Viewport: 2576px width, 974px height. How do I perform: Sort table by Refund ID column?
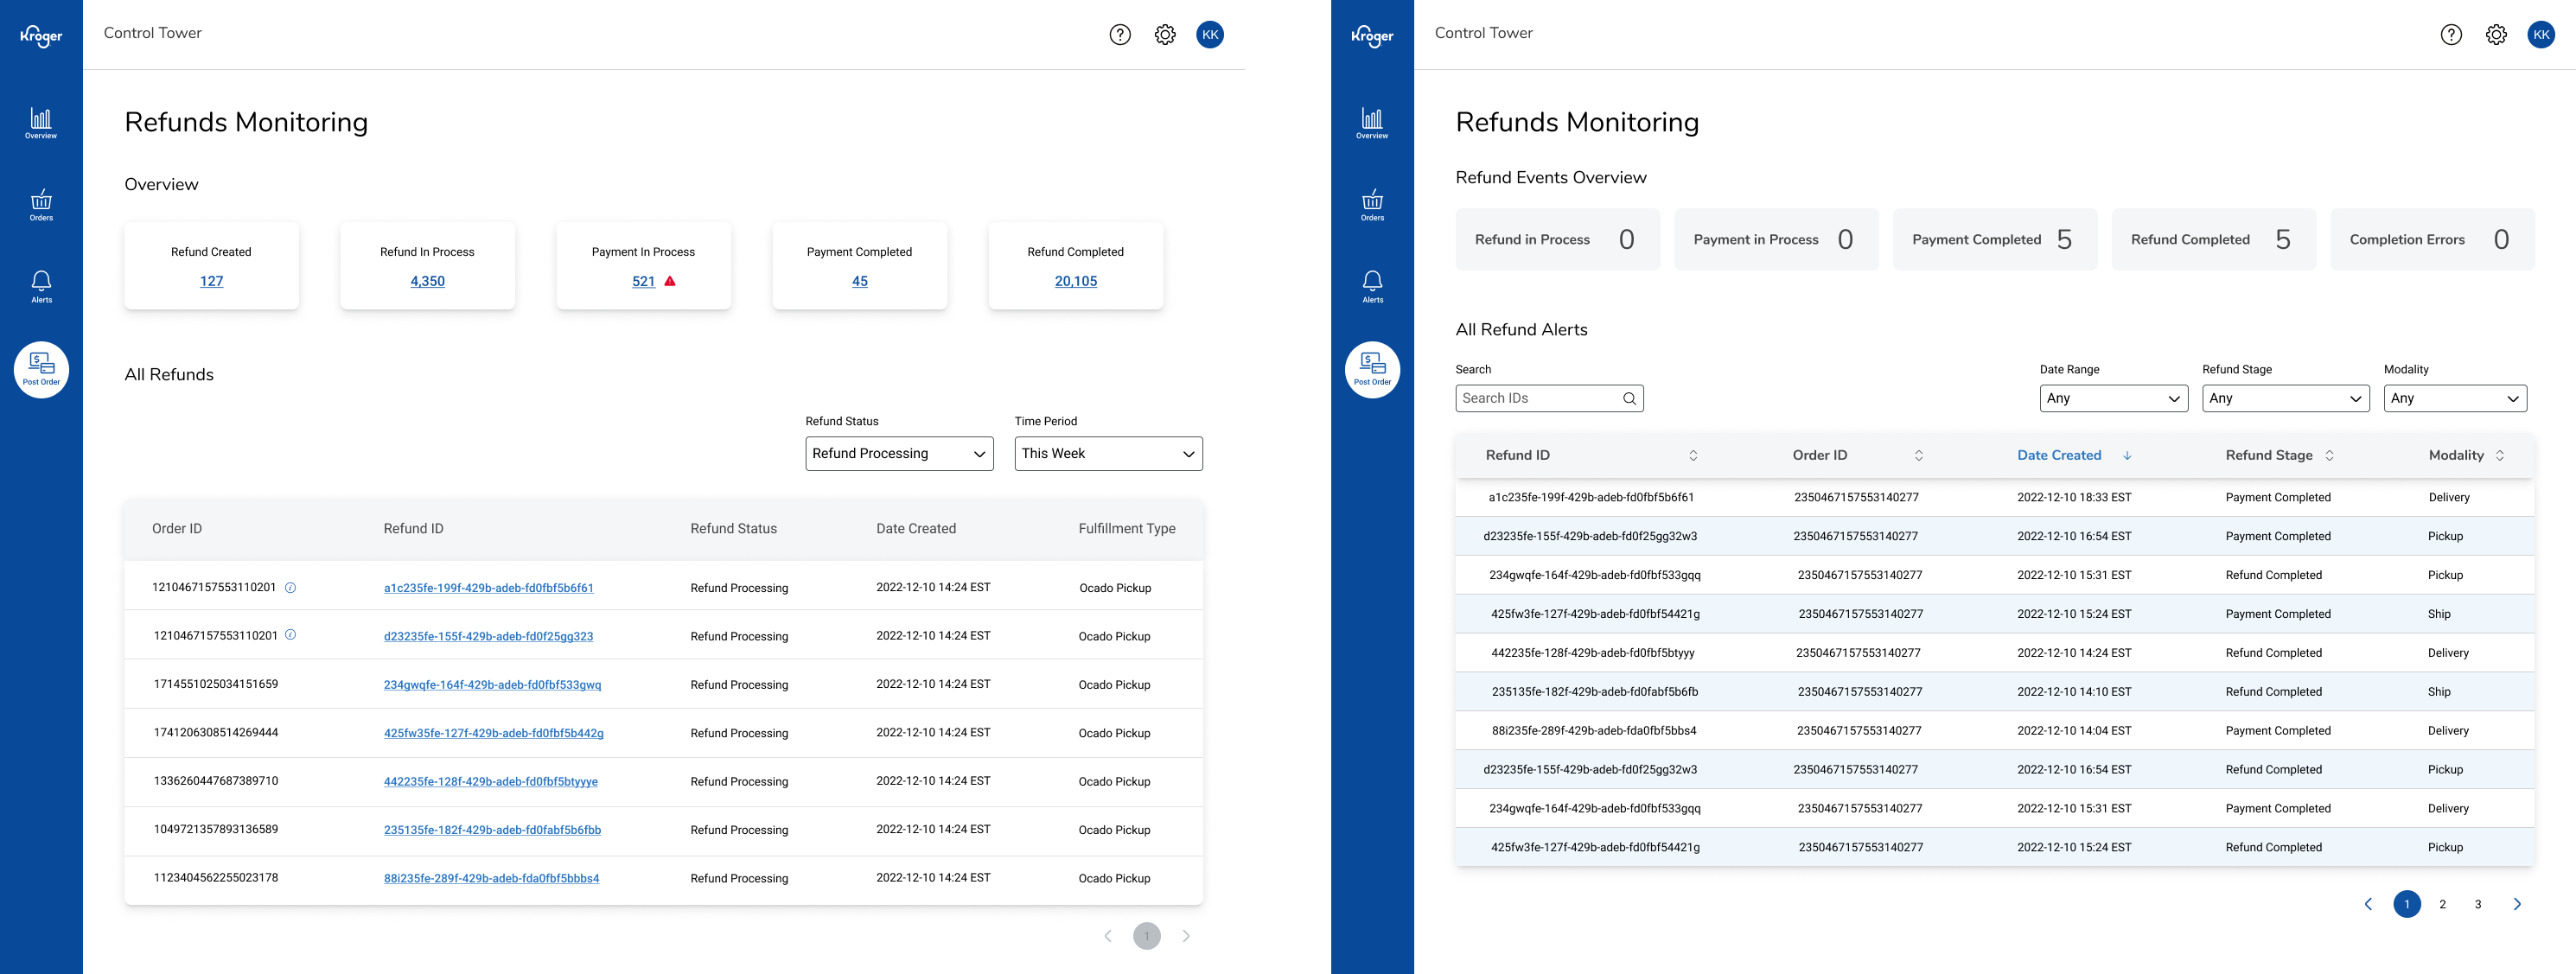(x=1693, y=455)
